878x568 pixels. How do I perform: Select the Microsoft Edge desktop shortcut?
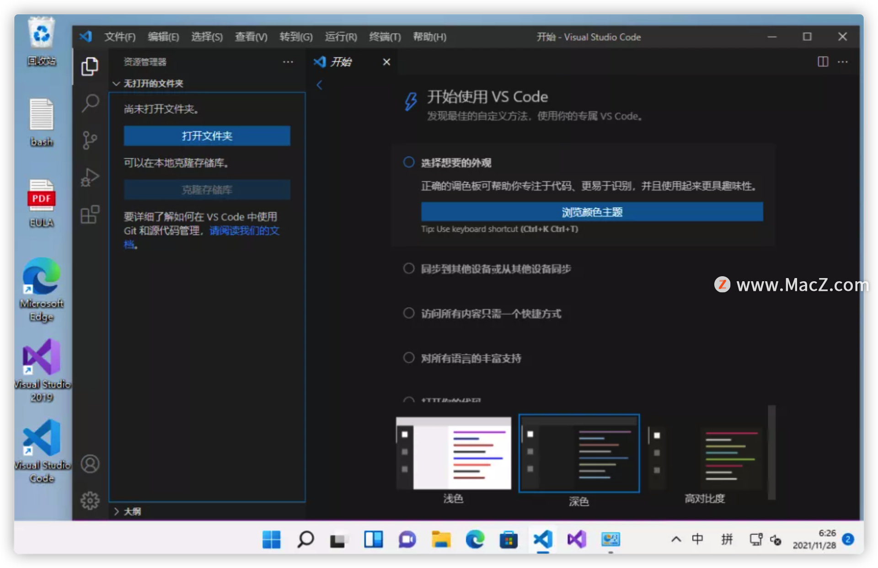42,290
